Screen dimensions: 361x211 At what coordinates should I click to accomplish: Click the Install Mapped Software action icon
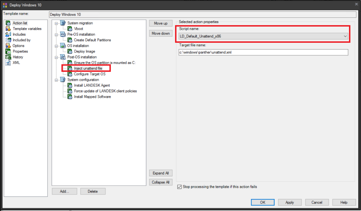[x=70, y=97]
